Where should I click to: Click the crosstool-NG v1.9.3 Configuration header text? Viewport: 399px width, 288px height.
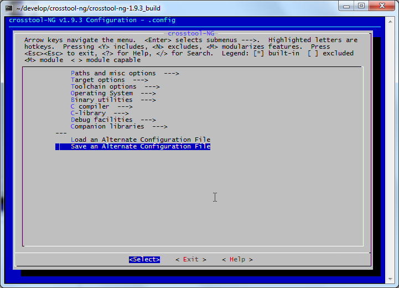click(92, 20)
